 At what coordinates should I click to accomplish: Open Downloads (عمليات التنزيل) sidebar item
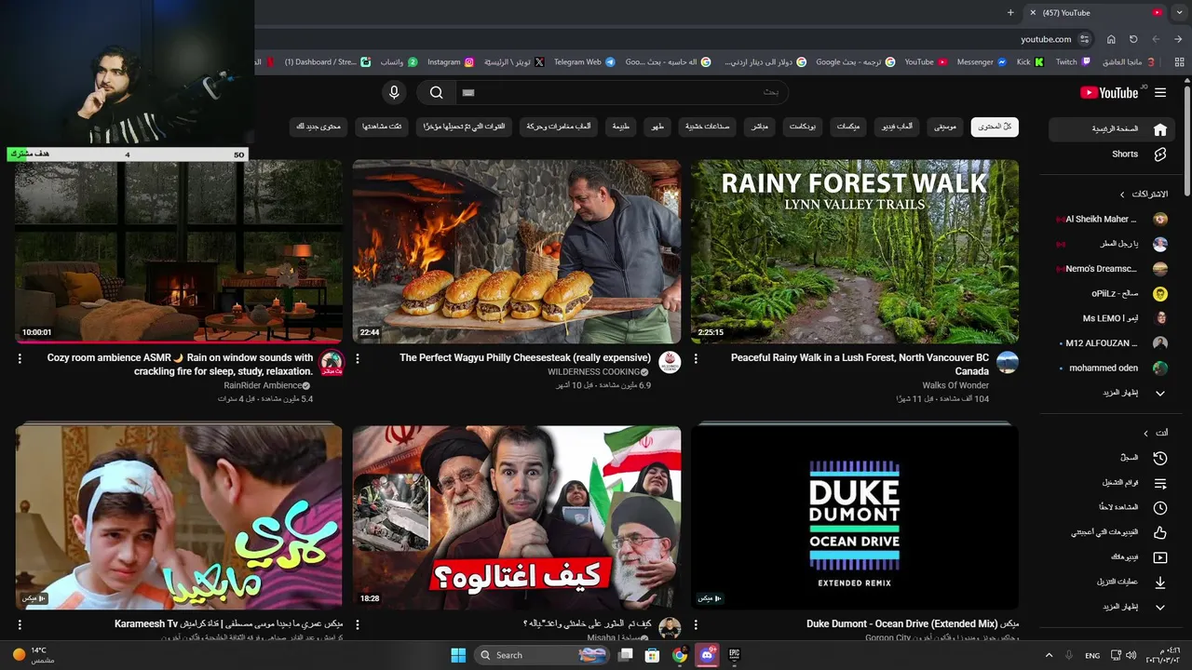1112,583
